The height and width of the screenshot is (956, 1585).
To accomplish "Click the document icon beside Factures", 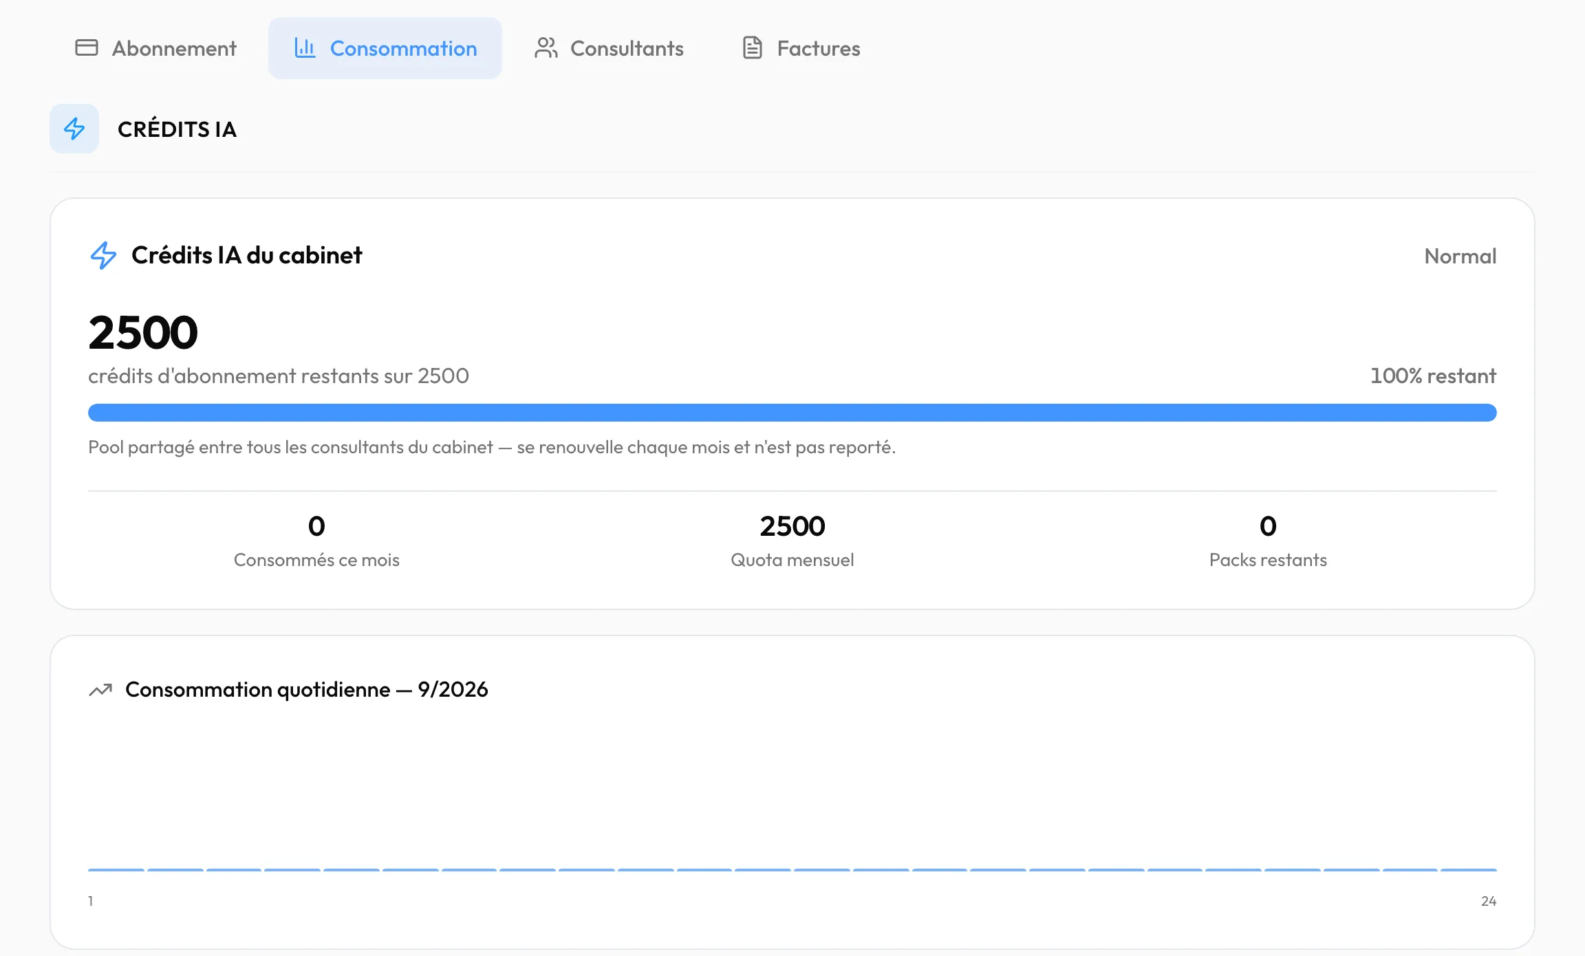I will (753, 47).
